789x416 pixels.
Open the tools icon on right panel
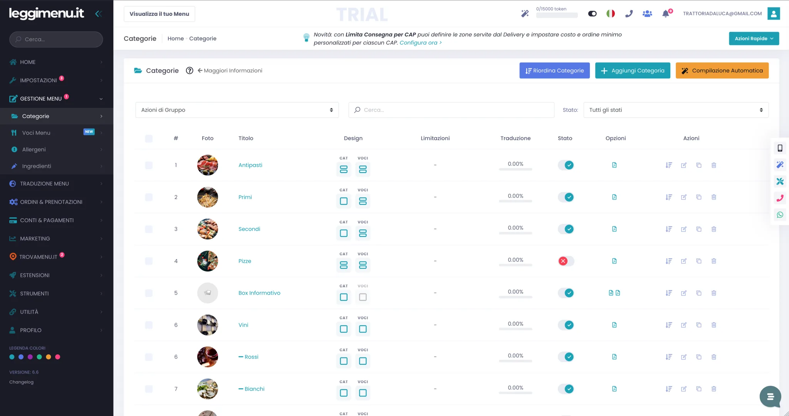[x=780, y=181]
